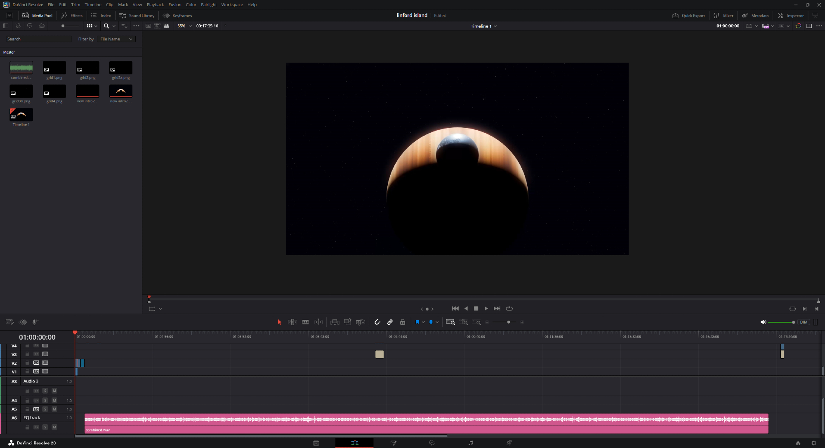Solo the Audio 3 track
This screenshot has height=448, width=825.
pyautogui.click(x=45, y=391)
